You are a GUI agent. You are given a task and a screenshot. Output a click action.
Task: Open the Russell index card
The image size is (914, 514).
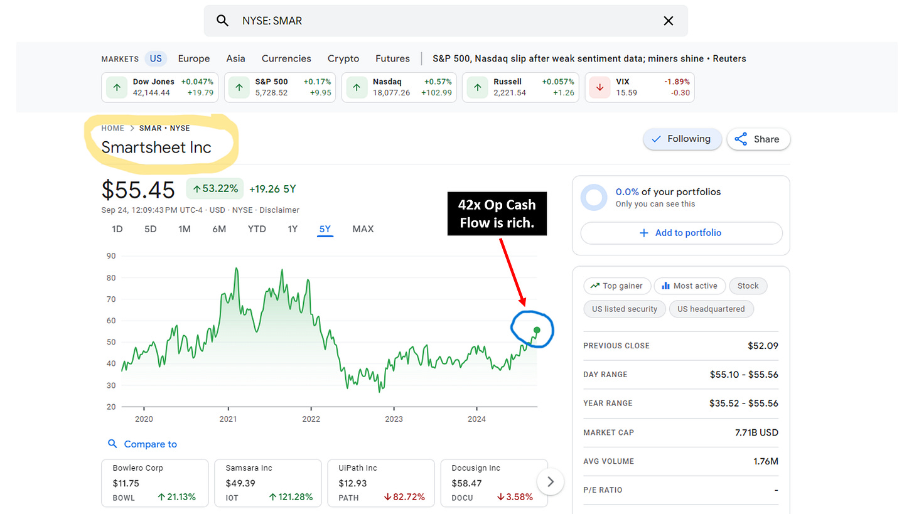tap(520, 87)
